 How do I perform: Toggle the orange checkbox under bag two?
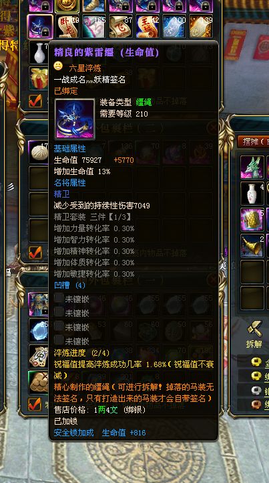point(35,253)
